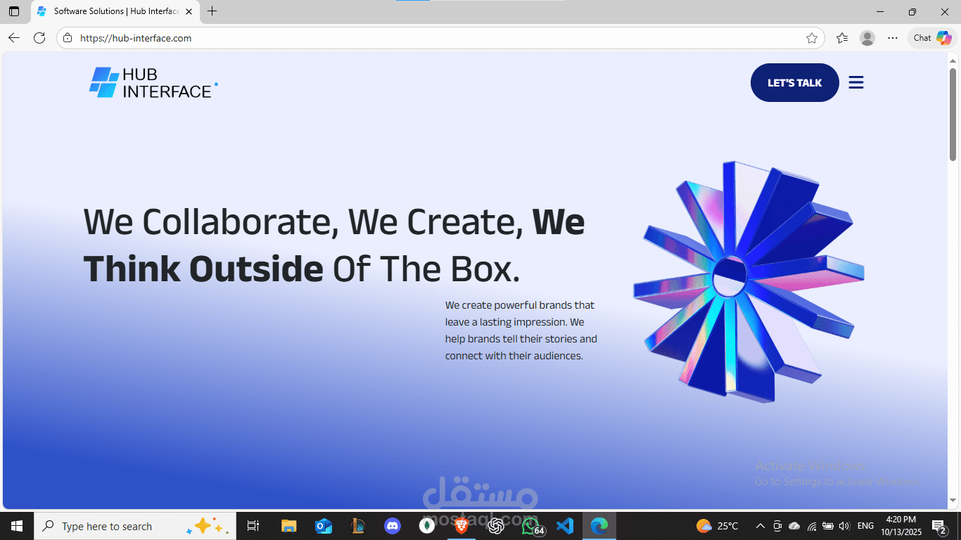
Task: Select the Software Solutions browser tab
Action: [115, 11]
